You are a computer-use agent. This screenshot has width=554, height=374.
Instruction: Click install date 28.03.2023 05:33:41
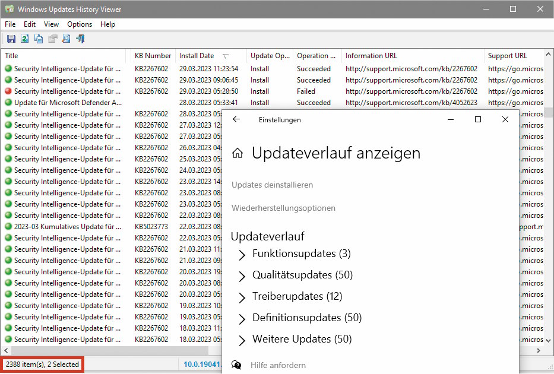coord(208,103)
